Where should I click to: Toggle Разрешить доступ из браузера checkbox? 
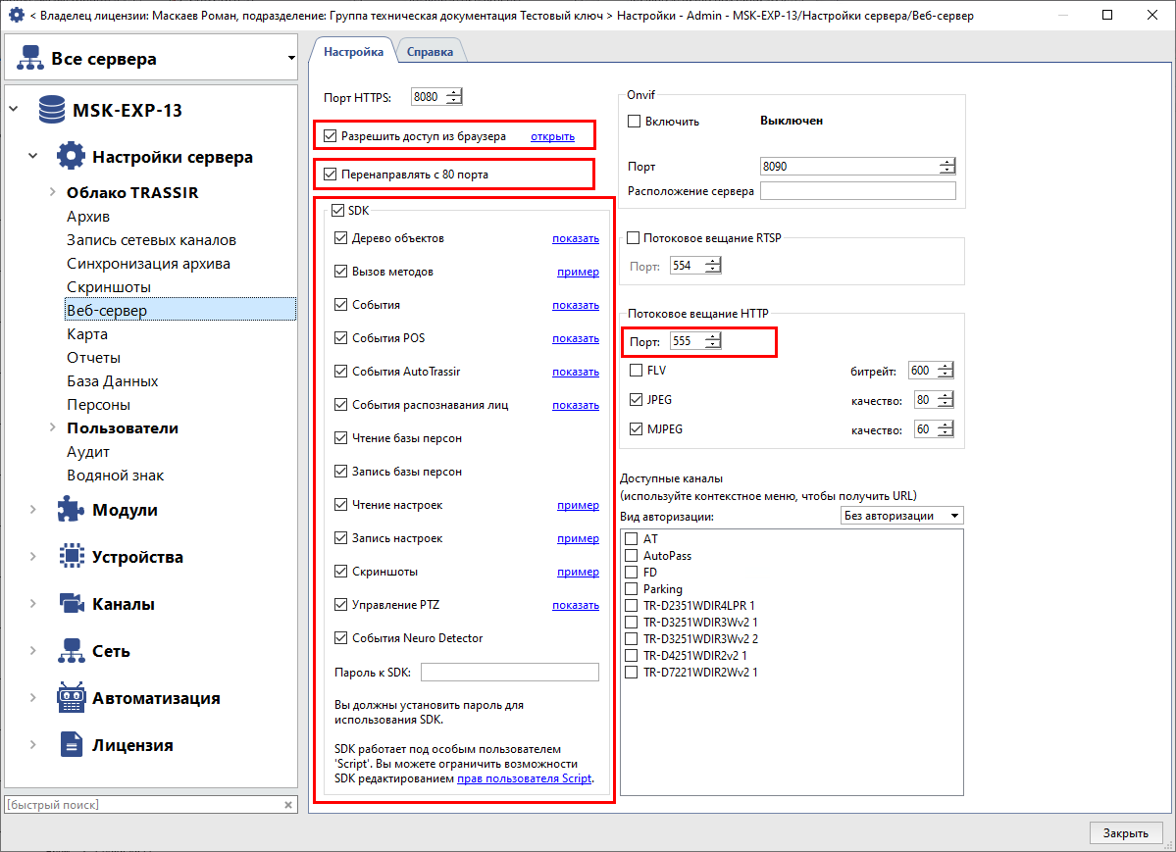[x=330, y=135]
